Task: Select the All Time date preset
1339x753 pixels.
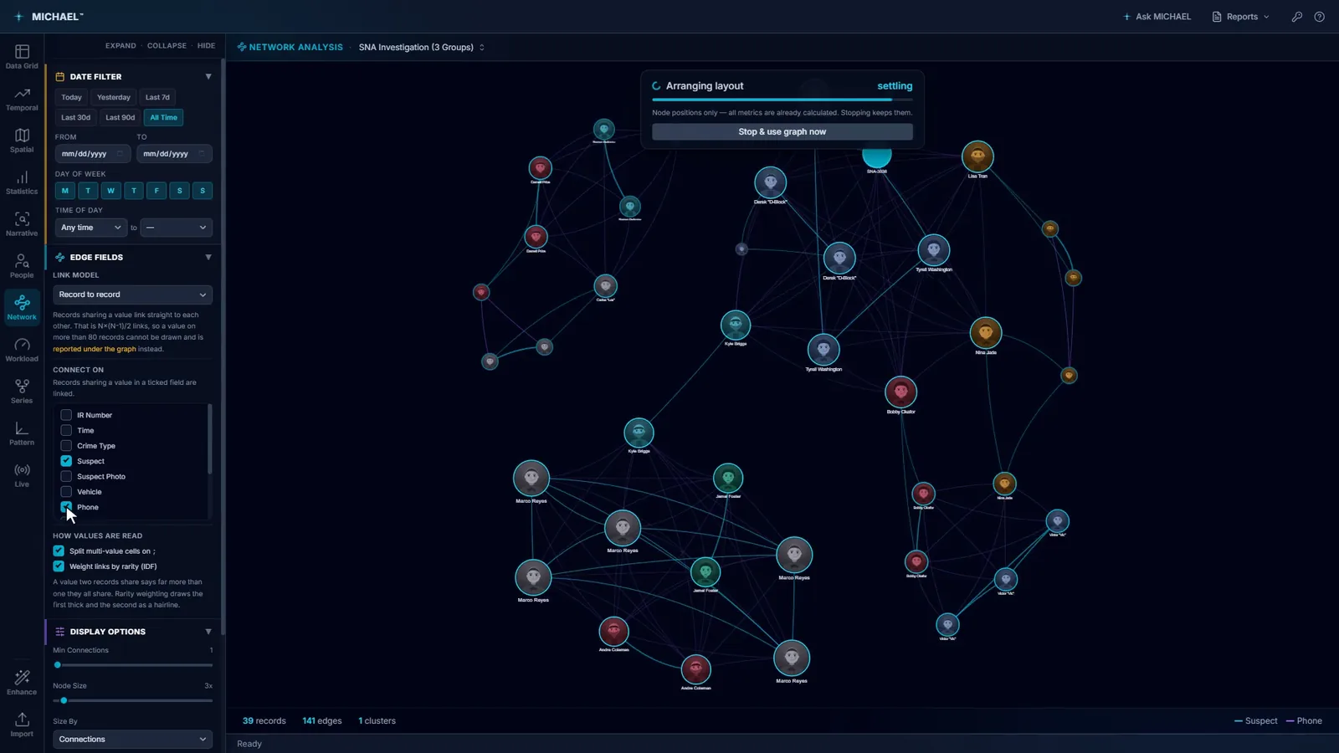Action: [x=164, y=118]
